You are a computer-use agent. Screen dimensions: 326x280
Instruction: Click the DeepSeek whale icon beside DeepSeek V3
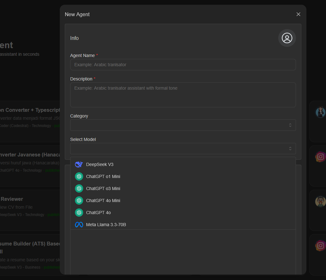pos(78,164)
